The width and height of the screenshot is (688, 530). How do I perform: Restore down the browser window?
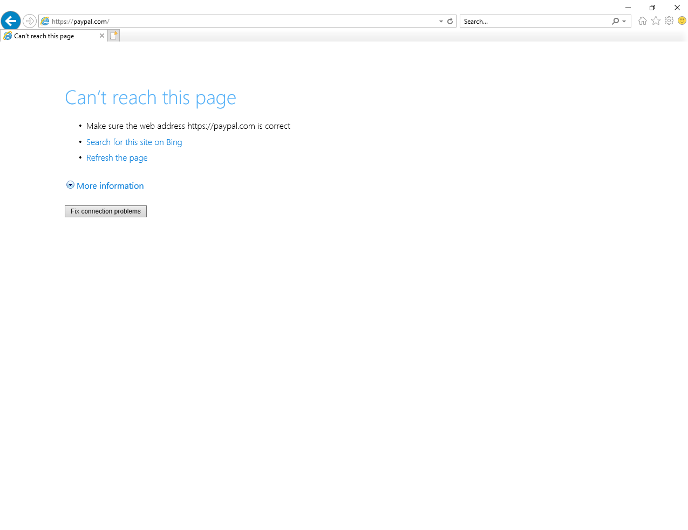point(652,8)
